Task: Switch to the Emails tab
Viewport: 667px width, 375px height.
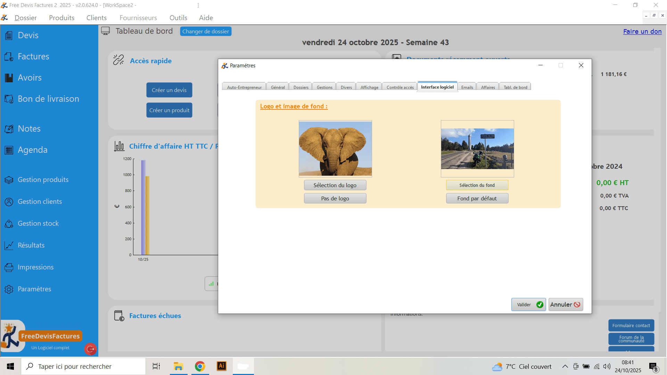Action: tap(467, 87)
